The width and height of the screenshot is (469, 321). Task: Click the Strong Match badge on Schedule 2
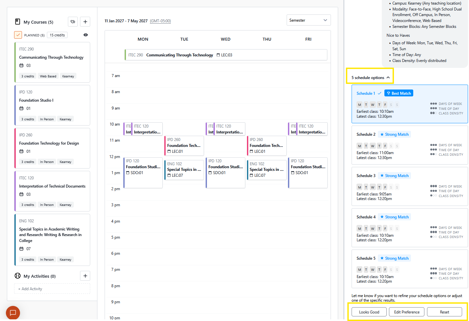(395, 134)
